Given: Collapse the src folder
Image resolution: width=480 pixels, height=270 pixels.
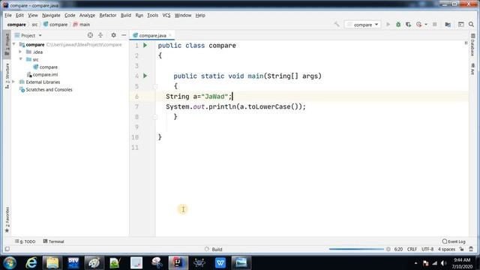Looking at the screenshot, I should [x=20, y=59].
